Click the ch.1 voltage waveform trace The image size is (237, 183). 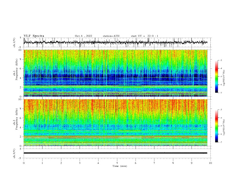(115, 42)
